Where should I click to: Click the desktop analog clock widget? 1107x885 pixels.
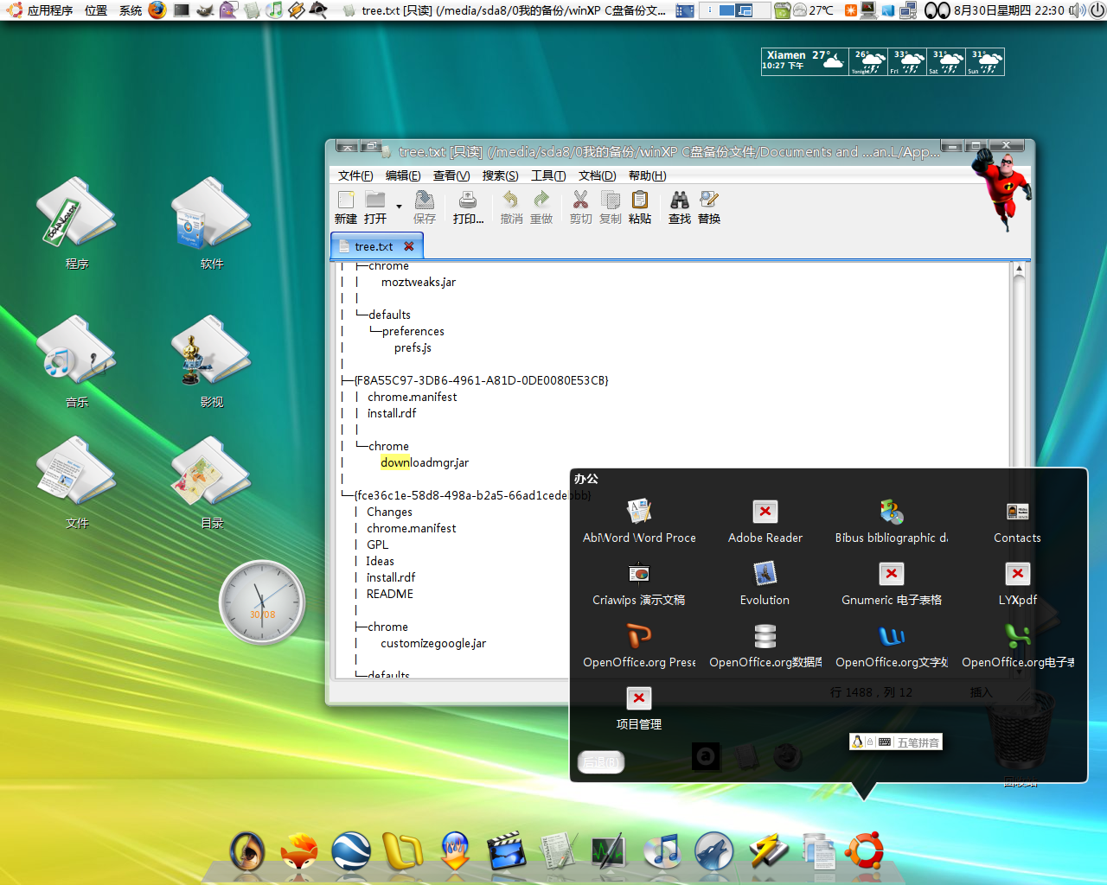point(262,602)
